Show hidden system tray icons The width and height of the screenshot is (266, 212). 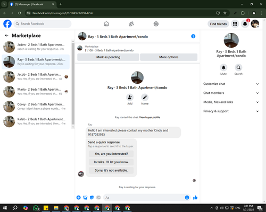point(212,208)
